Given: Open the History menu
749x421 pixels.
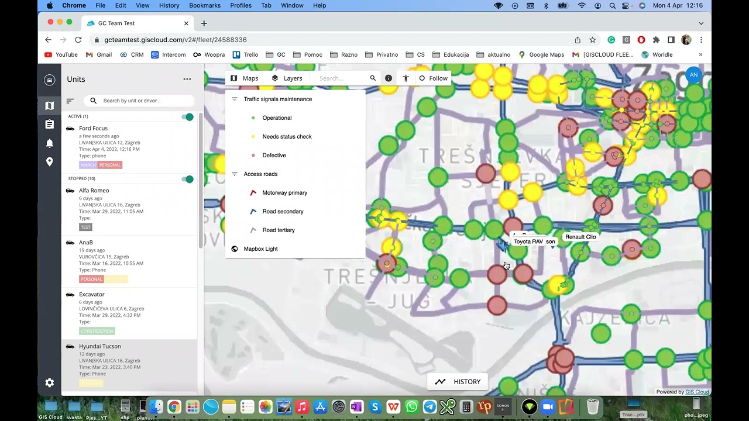Looking at the screenshot, I should (169, 5).
